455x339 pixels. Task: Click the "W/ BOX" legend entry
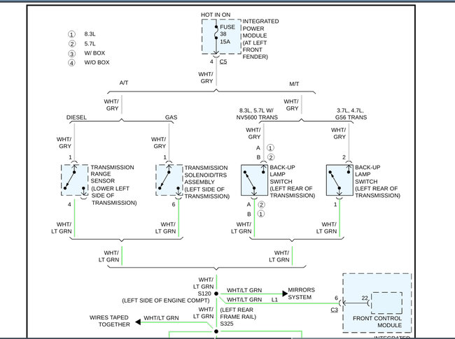pyautogui.click(x=94, y=53)
